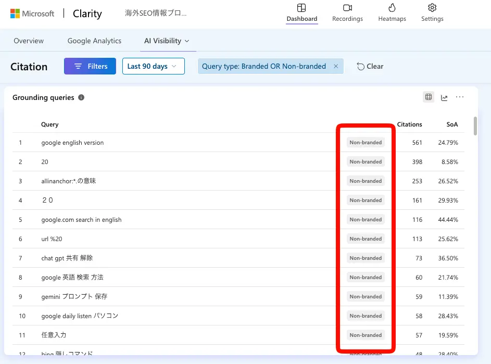Open Recordings camera icon
This screenshot has width=491, height=364.
point(347,8)
